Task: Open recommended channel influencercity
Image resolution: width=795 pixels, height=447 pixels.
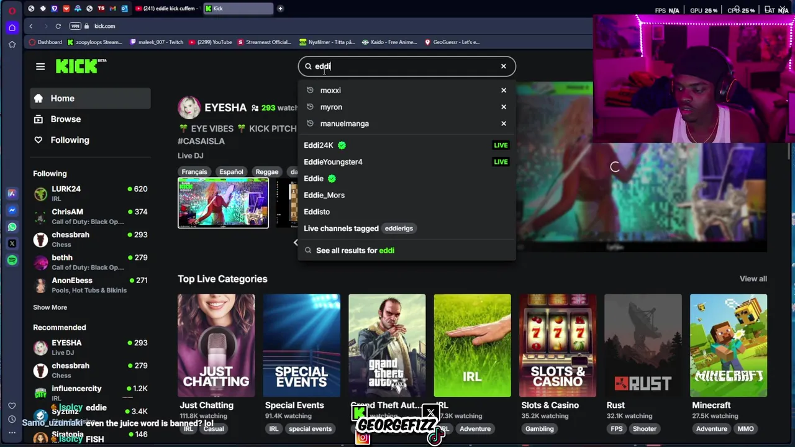Action: pyautogui.click(x=90, y=393)
